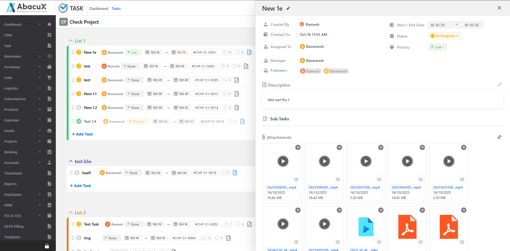510x251 pixels.
Task: Switch to the Dashboard tab in header
Action: click(x=99, y=8)
